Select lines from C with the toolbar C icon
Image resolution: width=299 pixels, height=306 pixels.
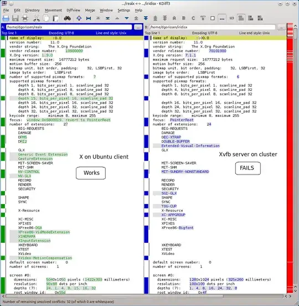click(x=193, y=18)
